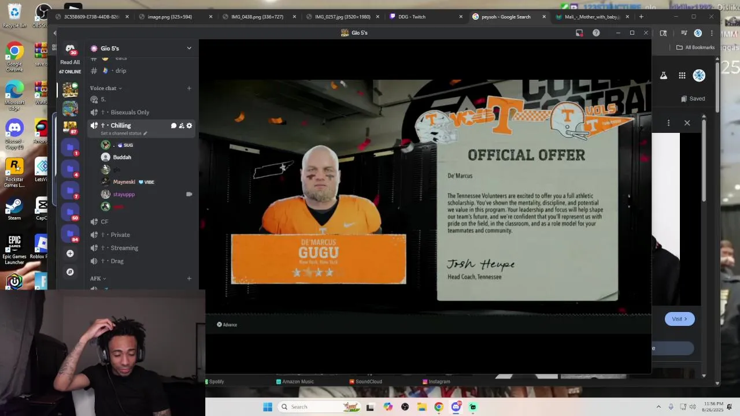This screenshot has width=740, height=416.
Task: Open Discord from the taskbar
Action: tap(456, 407)
